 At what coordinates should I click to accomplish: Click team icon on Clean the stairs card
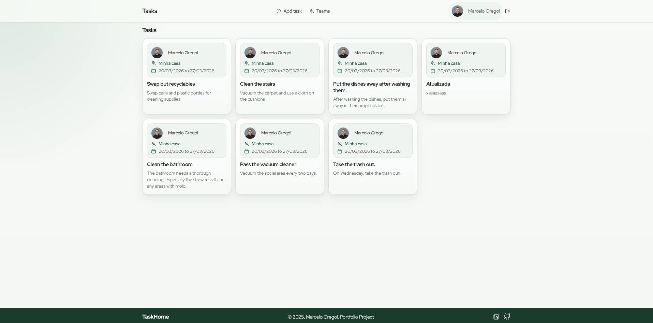(x=247, y=63)
